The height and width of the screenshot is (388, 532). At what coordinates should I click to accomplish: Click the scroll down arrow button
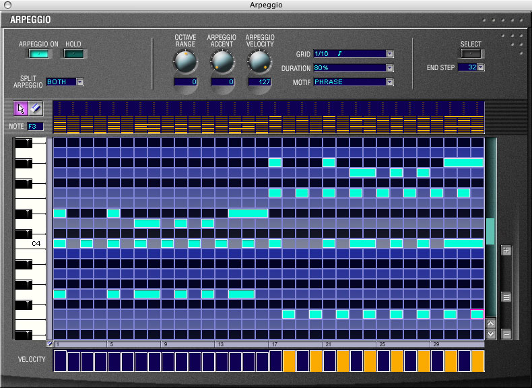tap(491, 333)
